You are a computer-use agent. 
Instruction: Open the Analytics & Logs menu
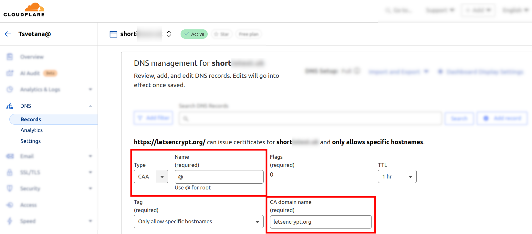point(40,89)
